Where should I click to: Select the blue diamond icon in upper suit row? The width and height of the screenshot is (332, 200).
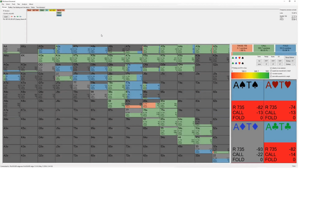point(236,58)
